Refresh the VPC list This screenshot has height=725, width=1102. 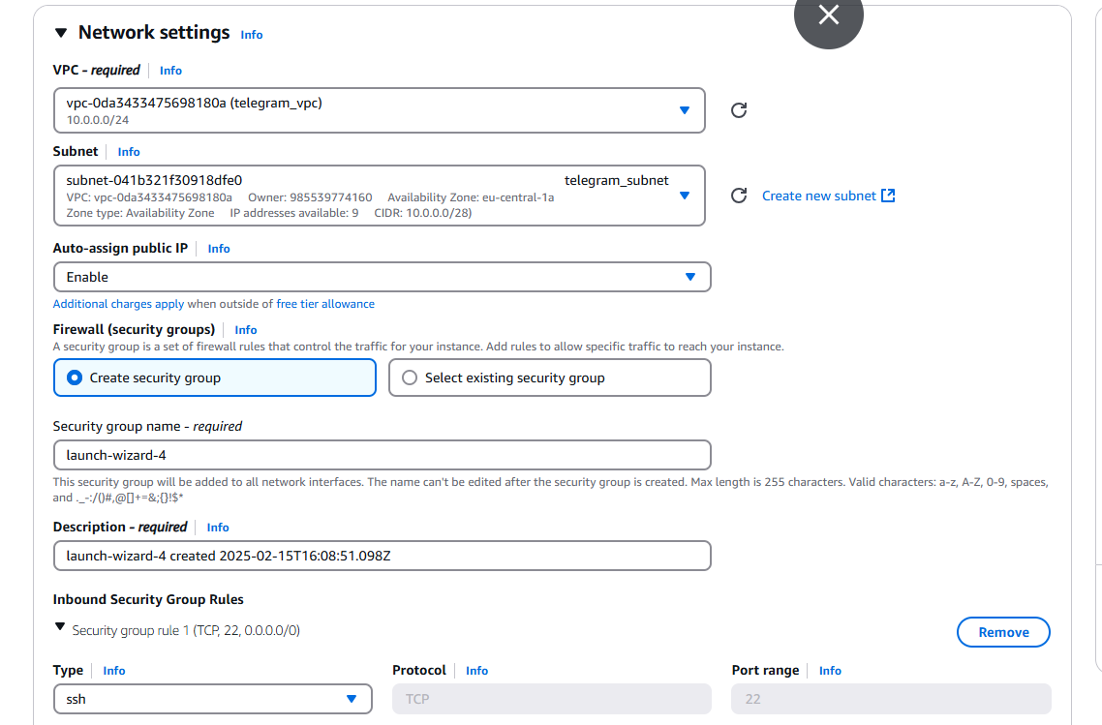[738, 110]
